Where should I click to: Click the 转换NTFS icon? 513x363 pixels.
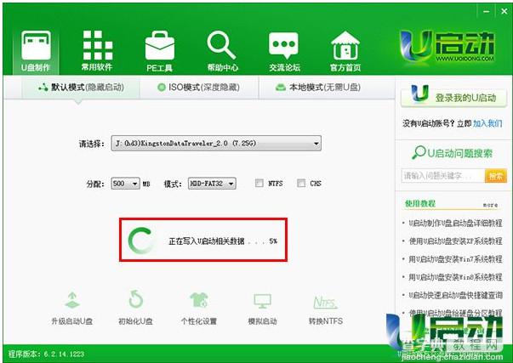click(x=325, y=302)
